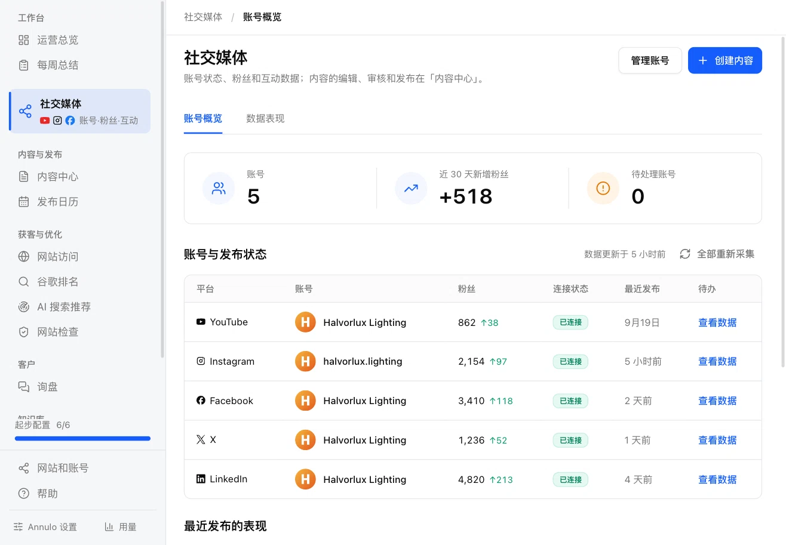Click the 内容中心 document icon
The image size is (786, 545).
coord(24,177)
